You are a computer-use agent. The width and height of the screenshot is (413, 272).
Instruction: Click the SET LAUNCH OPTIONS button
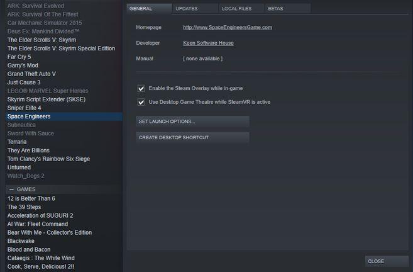pos(192,121)
